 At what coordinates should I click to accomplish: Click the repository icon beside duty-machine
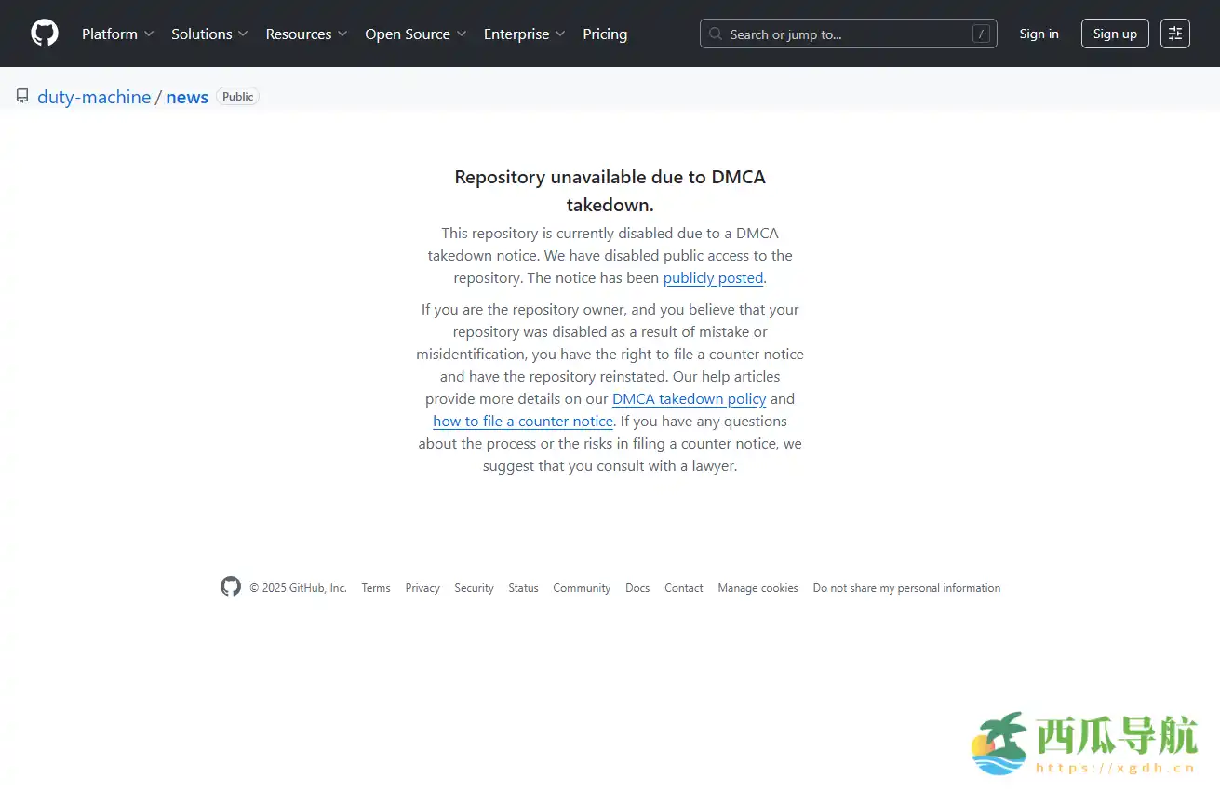coord(22,97)
